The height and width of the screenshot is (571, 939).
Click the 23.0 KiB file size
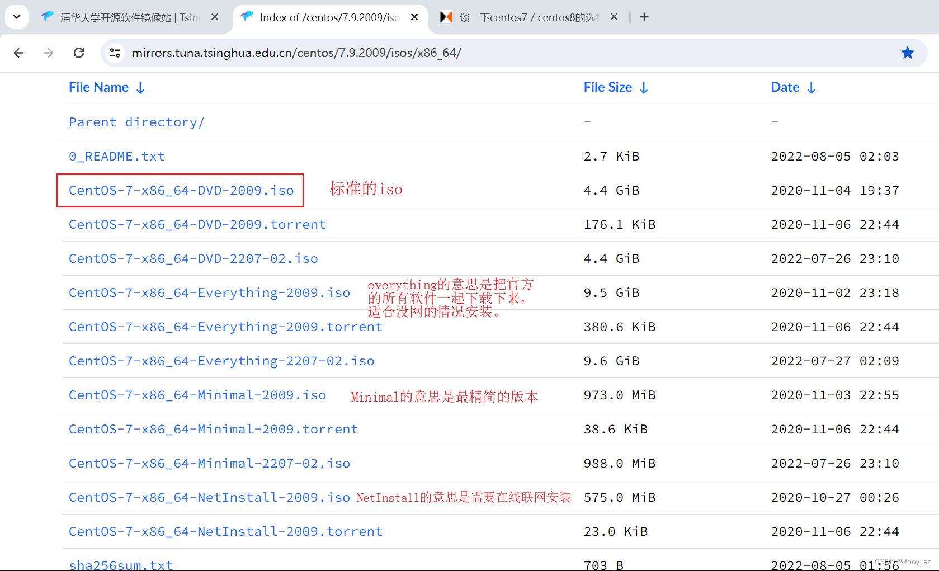(616, 531)
